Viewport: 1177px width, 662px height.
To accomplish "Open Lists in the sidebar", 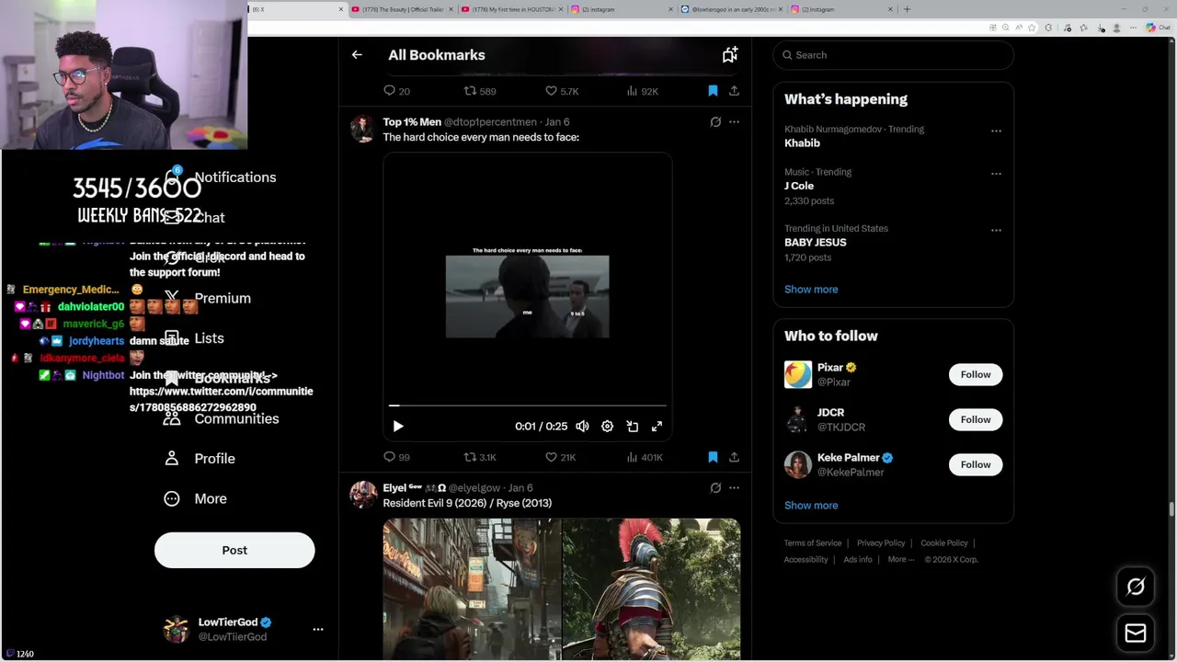I will [x=194, y=338].
